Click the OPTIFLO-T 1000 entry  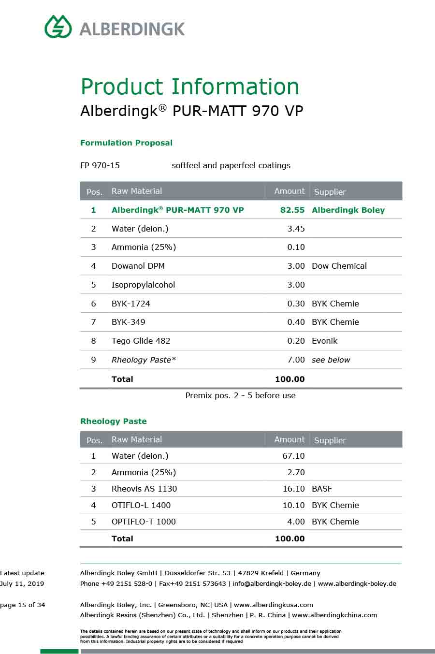coord(144,522)
